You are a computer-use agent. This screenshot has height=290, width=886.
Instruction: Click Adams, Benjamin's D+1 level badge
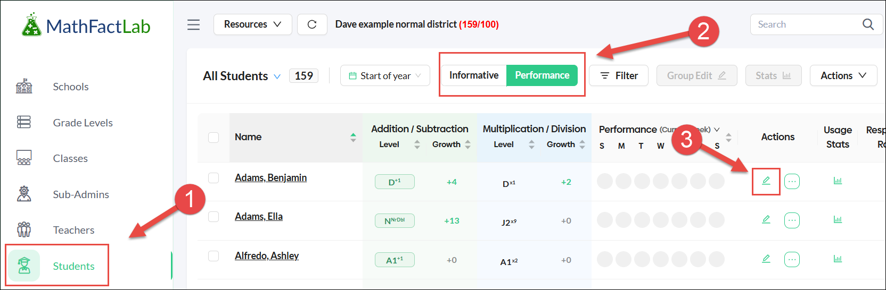coord(395,182)
